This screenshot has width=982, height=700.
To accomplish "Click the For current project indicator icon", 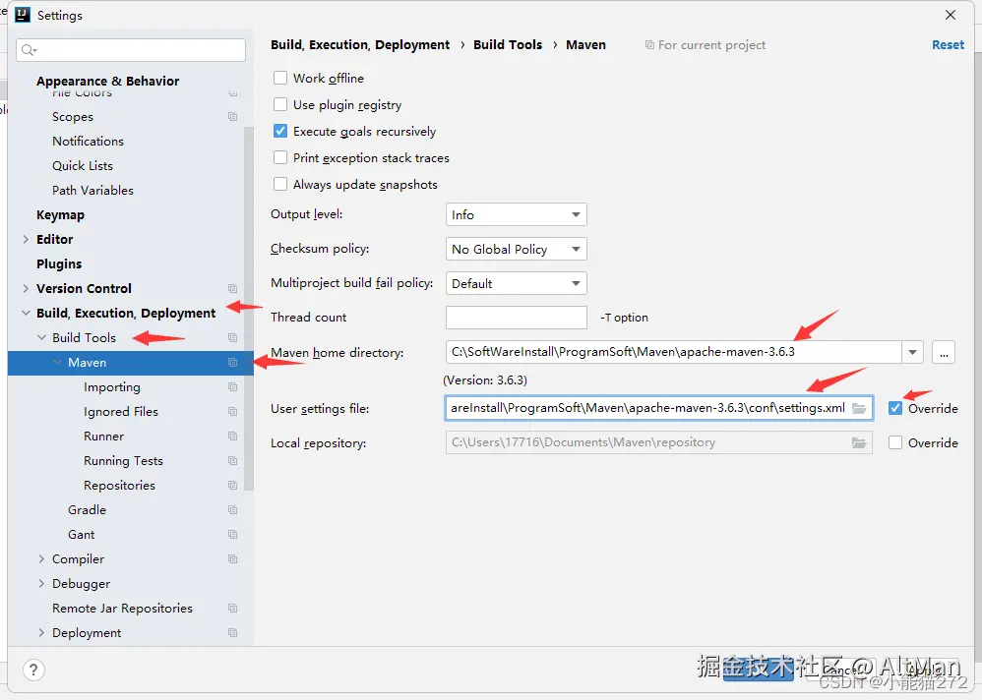I will click(x=649, y=45).
